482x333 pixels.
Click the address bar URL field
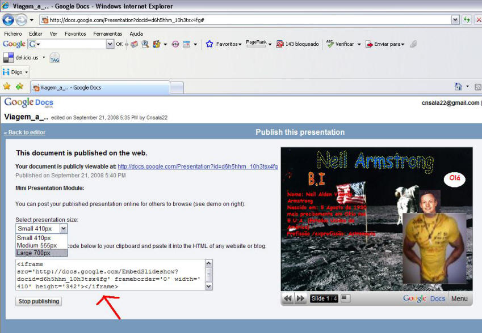[245, 20]
